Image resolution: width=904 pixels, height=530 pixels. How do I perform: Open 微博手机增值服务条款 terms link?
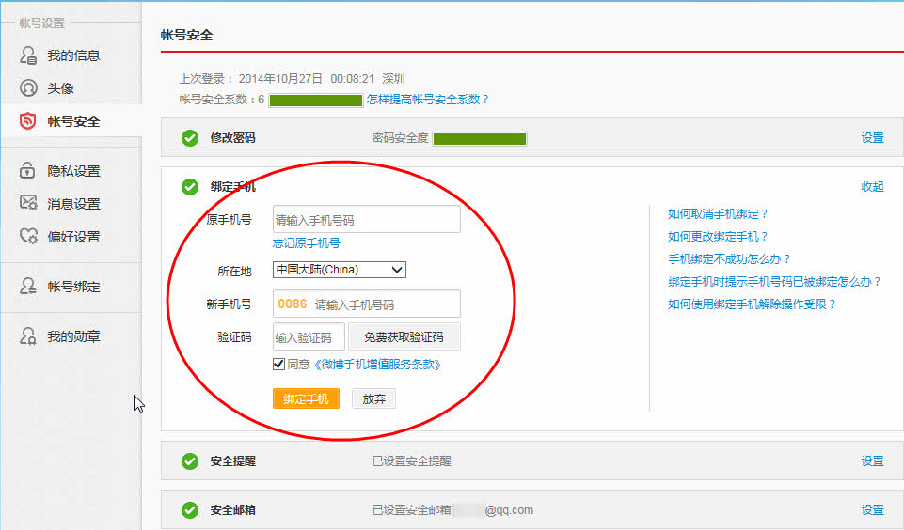(377, 364)
